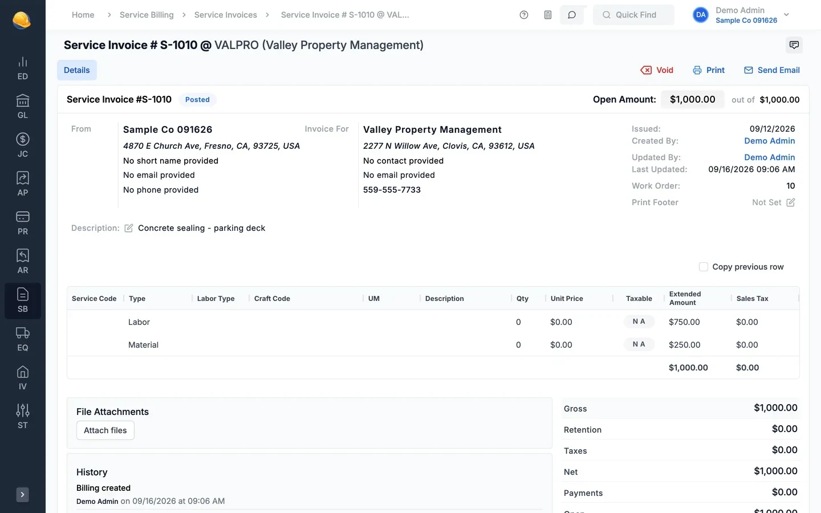Select the Details tab
Image resolution: width=821 pixels, height=513 pixels.
[77, 70]
